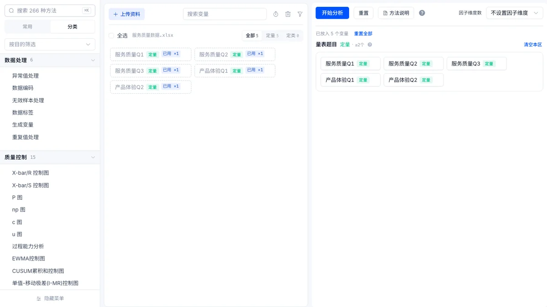Select 无效样本处理 method
The image size is (547, 307).
pos(28,101)
